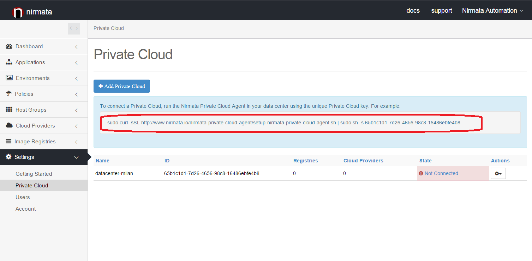Open the Image Registries menu item
This screenshot has width=532, height=261.
(44, 141)
